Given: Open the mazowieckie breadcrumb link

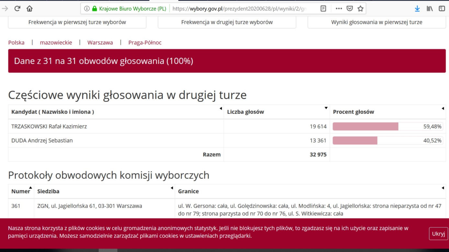Looking at the screenshot, I should (x=56, y=42).
